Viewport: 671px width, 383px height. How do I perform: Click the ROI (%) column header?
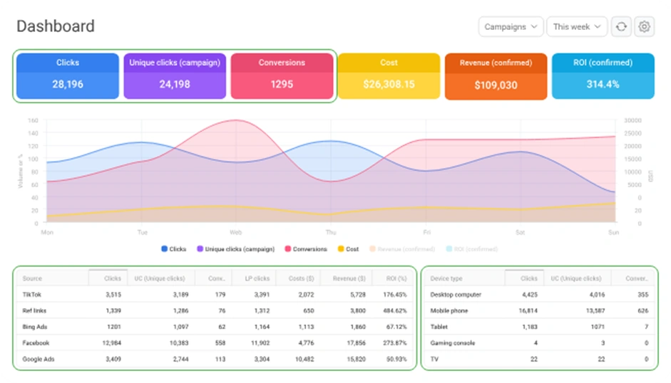pos(396,278)
